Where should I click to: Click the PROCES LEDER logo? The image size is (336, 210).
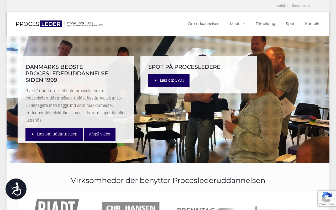[39, 24]
